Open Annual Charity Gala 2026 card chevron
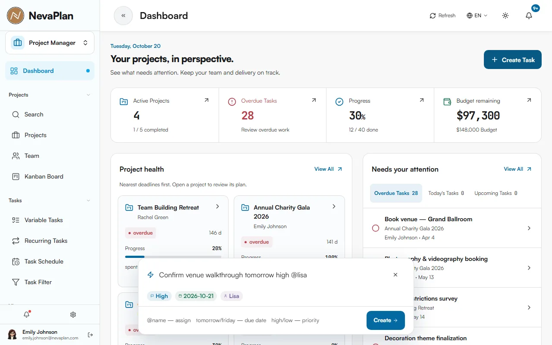 334,207
